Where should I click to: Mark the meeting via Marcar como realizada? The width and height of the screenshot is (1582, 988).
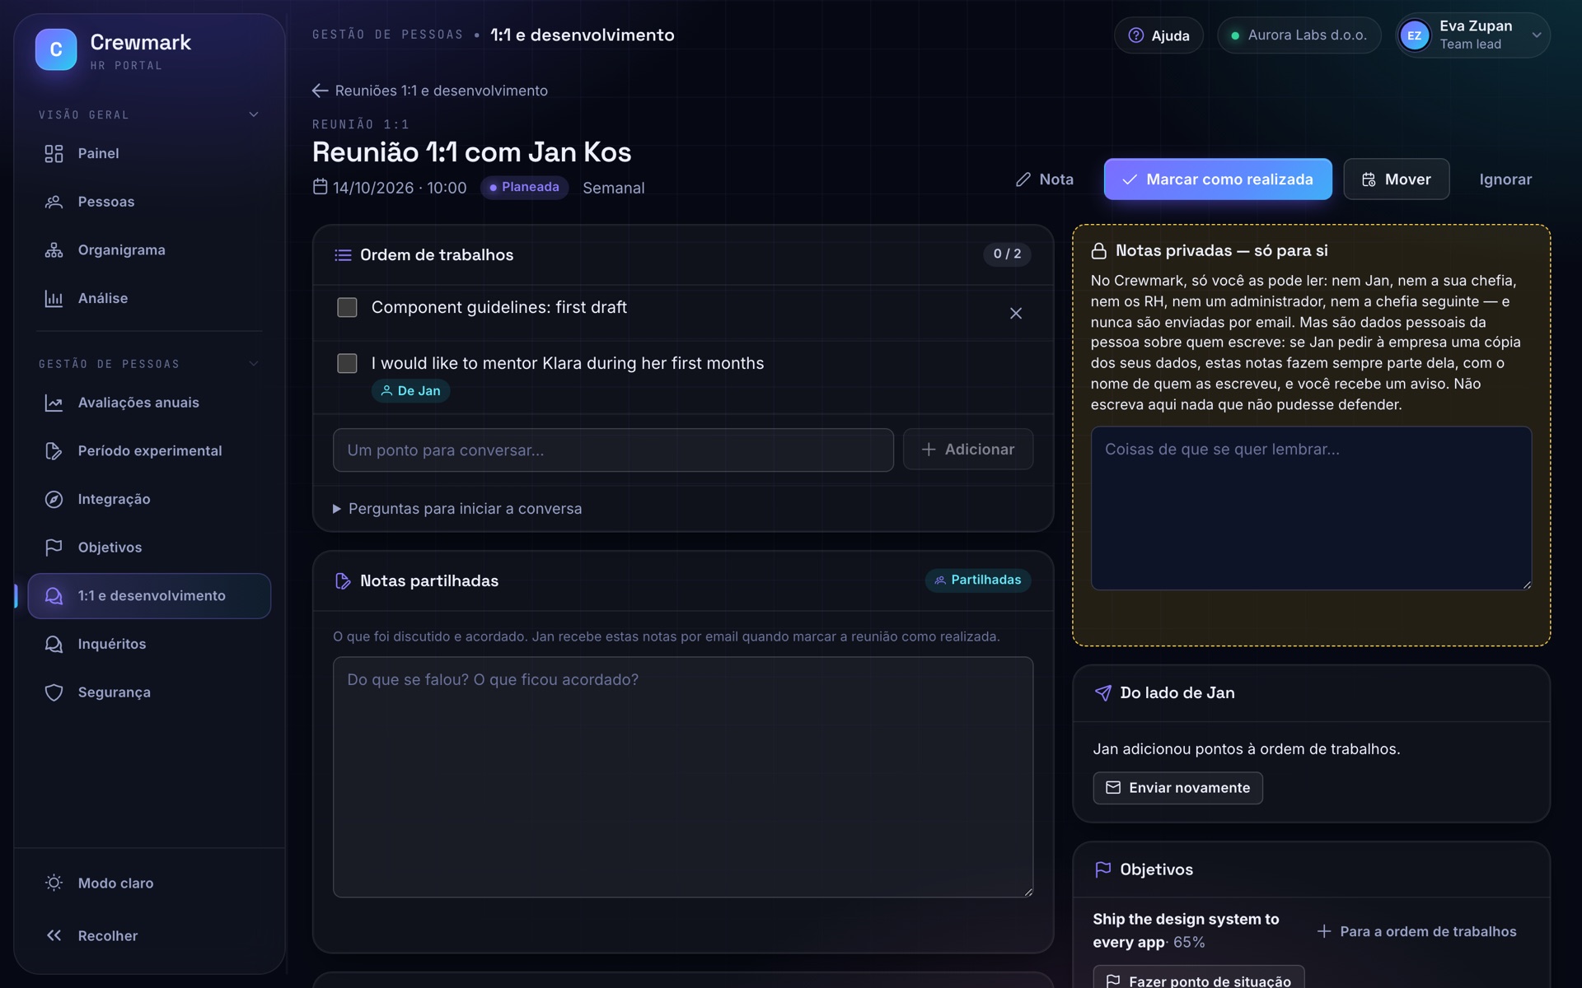coord(1218,179)
